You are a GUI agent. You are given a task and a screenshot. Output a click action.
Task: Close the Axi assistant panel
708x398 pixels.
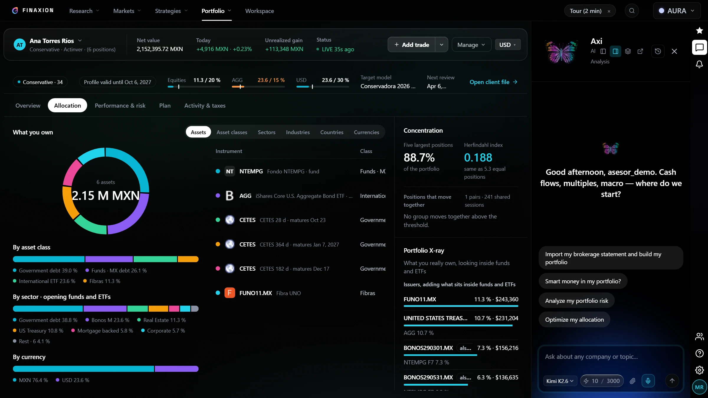click(x=674, y=51)
